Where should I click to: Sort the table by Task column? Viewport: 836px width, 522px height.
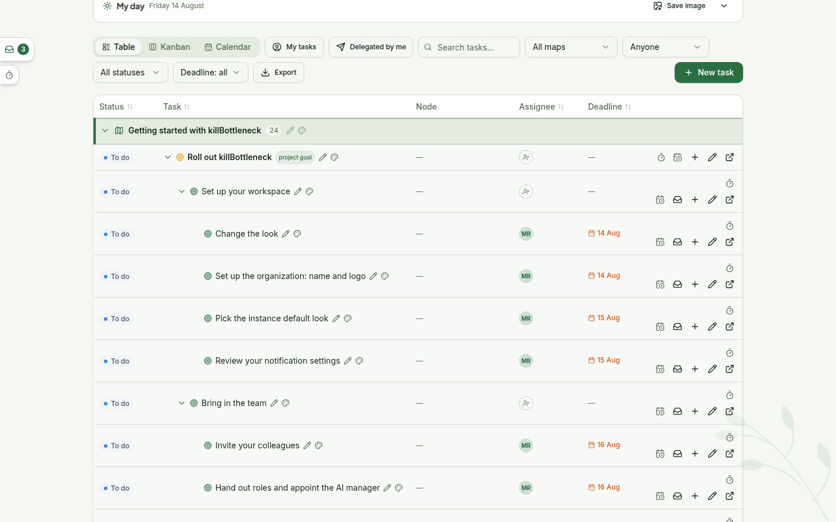pos(176,107)
